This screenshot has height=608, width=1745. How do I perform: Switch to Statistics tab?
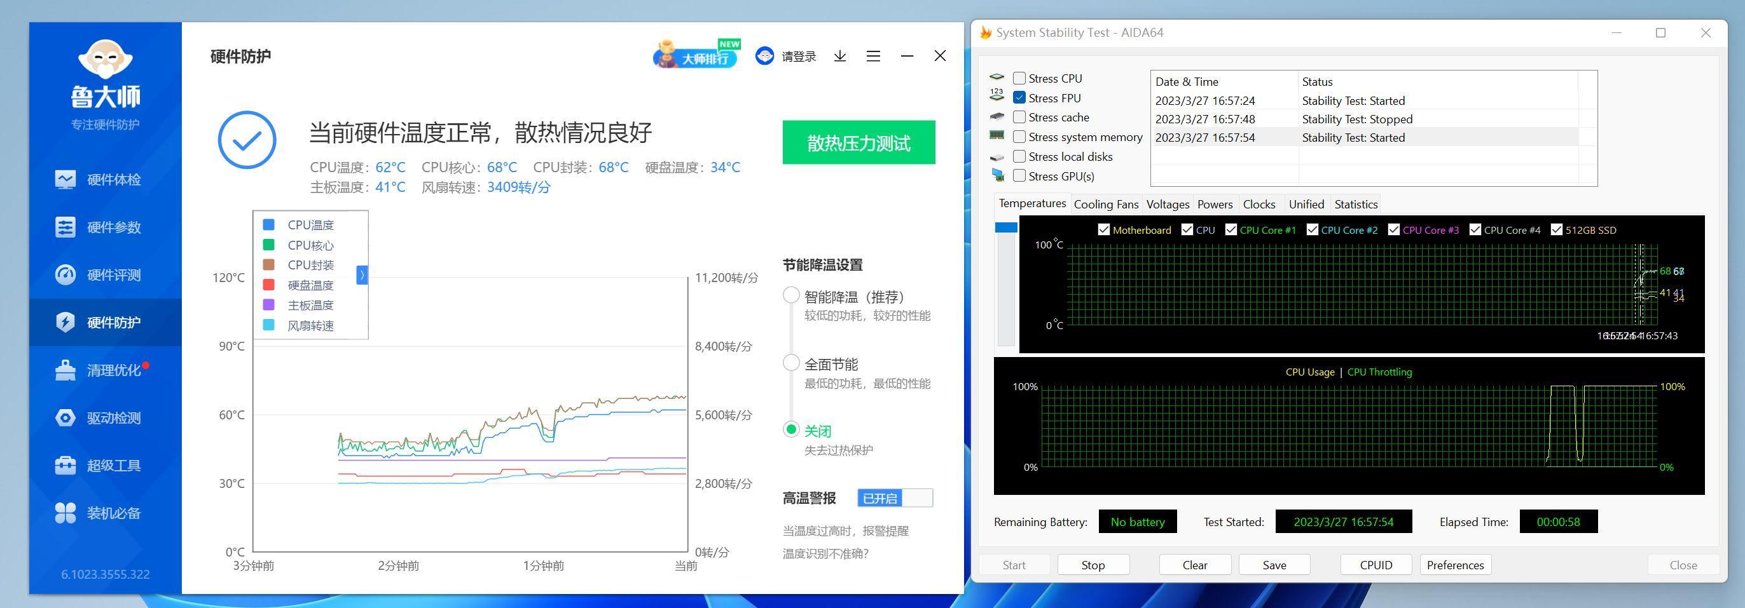pos(1356,204)
